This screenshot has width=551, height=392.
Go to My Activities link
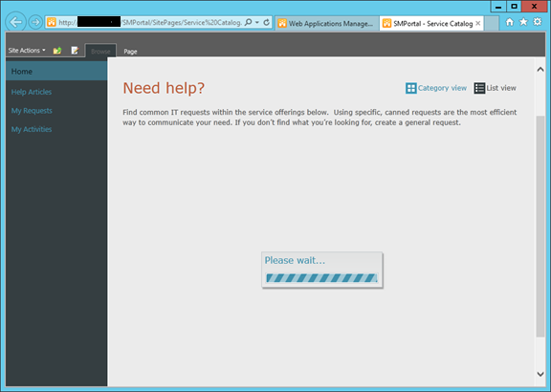pyautogui.click(x=32, y=129)
